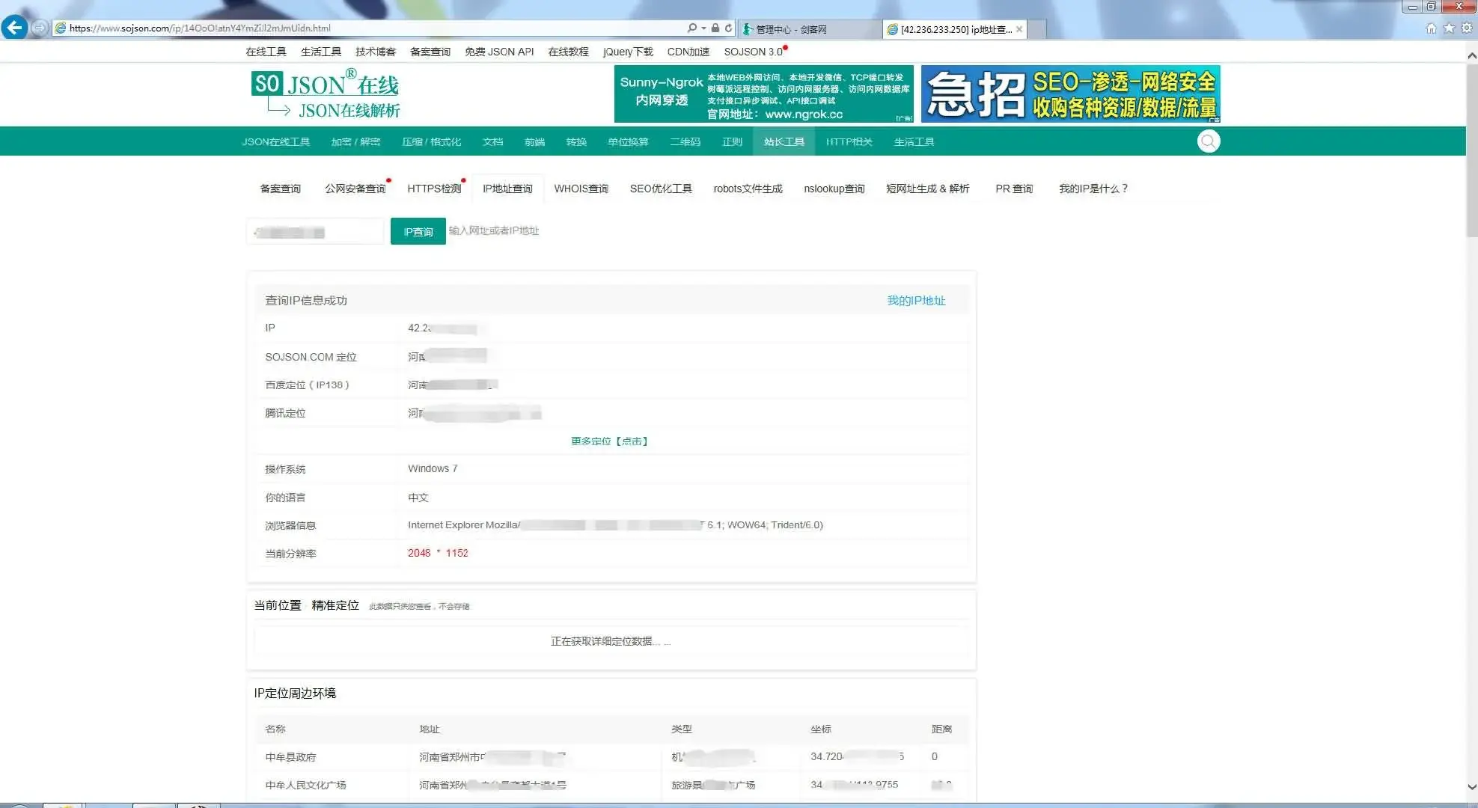Select the HTTPS检测 tab
This screenshot has width=1478, height=808.
coord(434,189)
